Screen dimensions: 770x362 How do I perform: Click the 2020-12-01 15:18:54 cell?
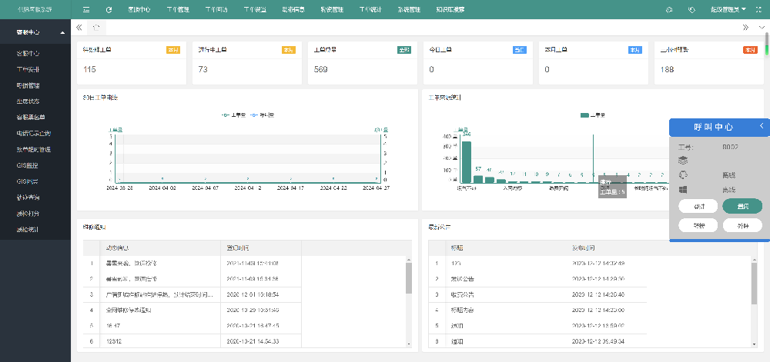(x=261, y=294)
